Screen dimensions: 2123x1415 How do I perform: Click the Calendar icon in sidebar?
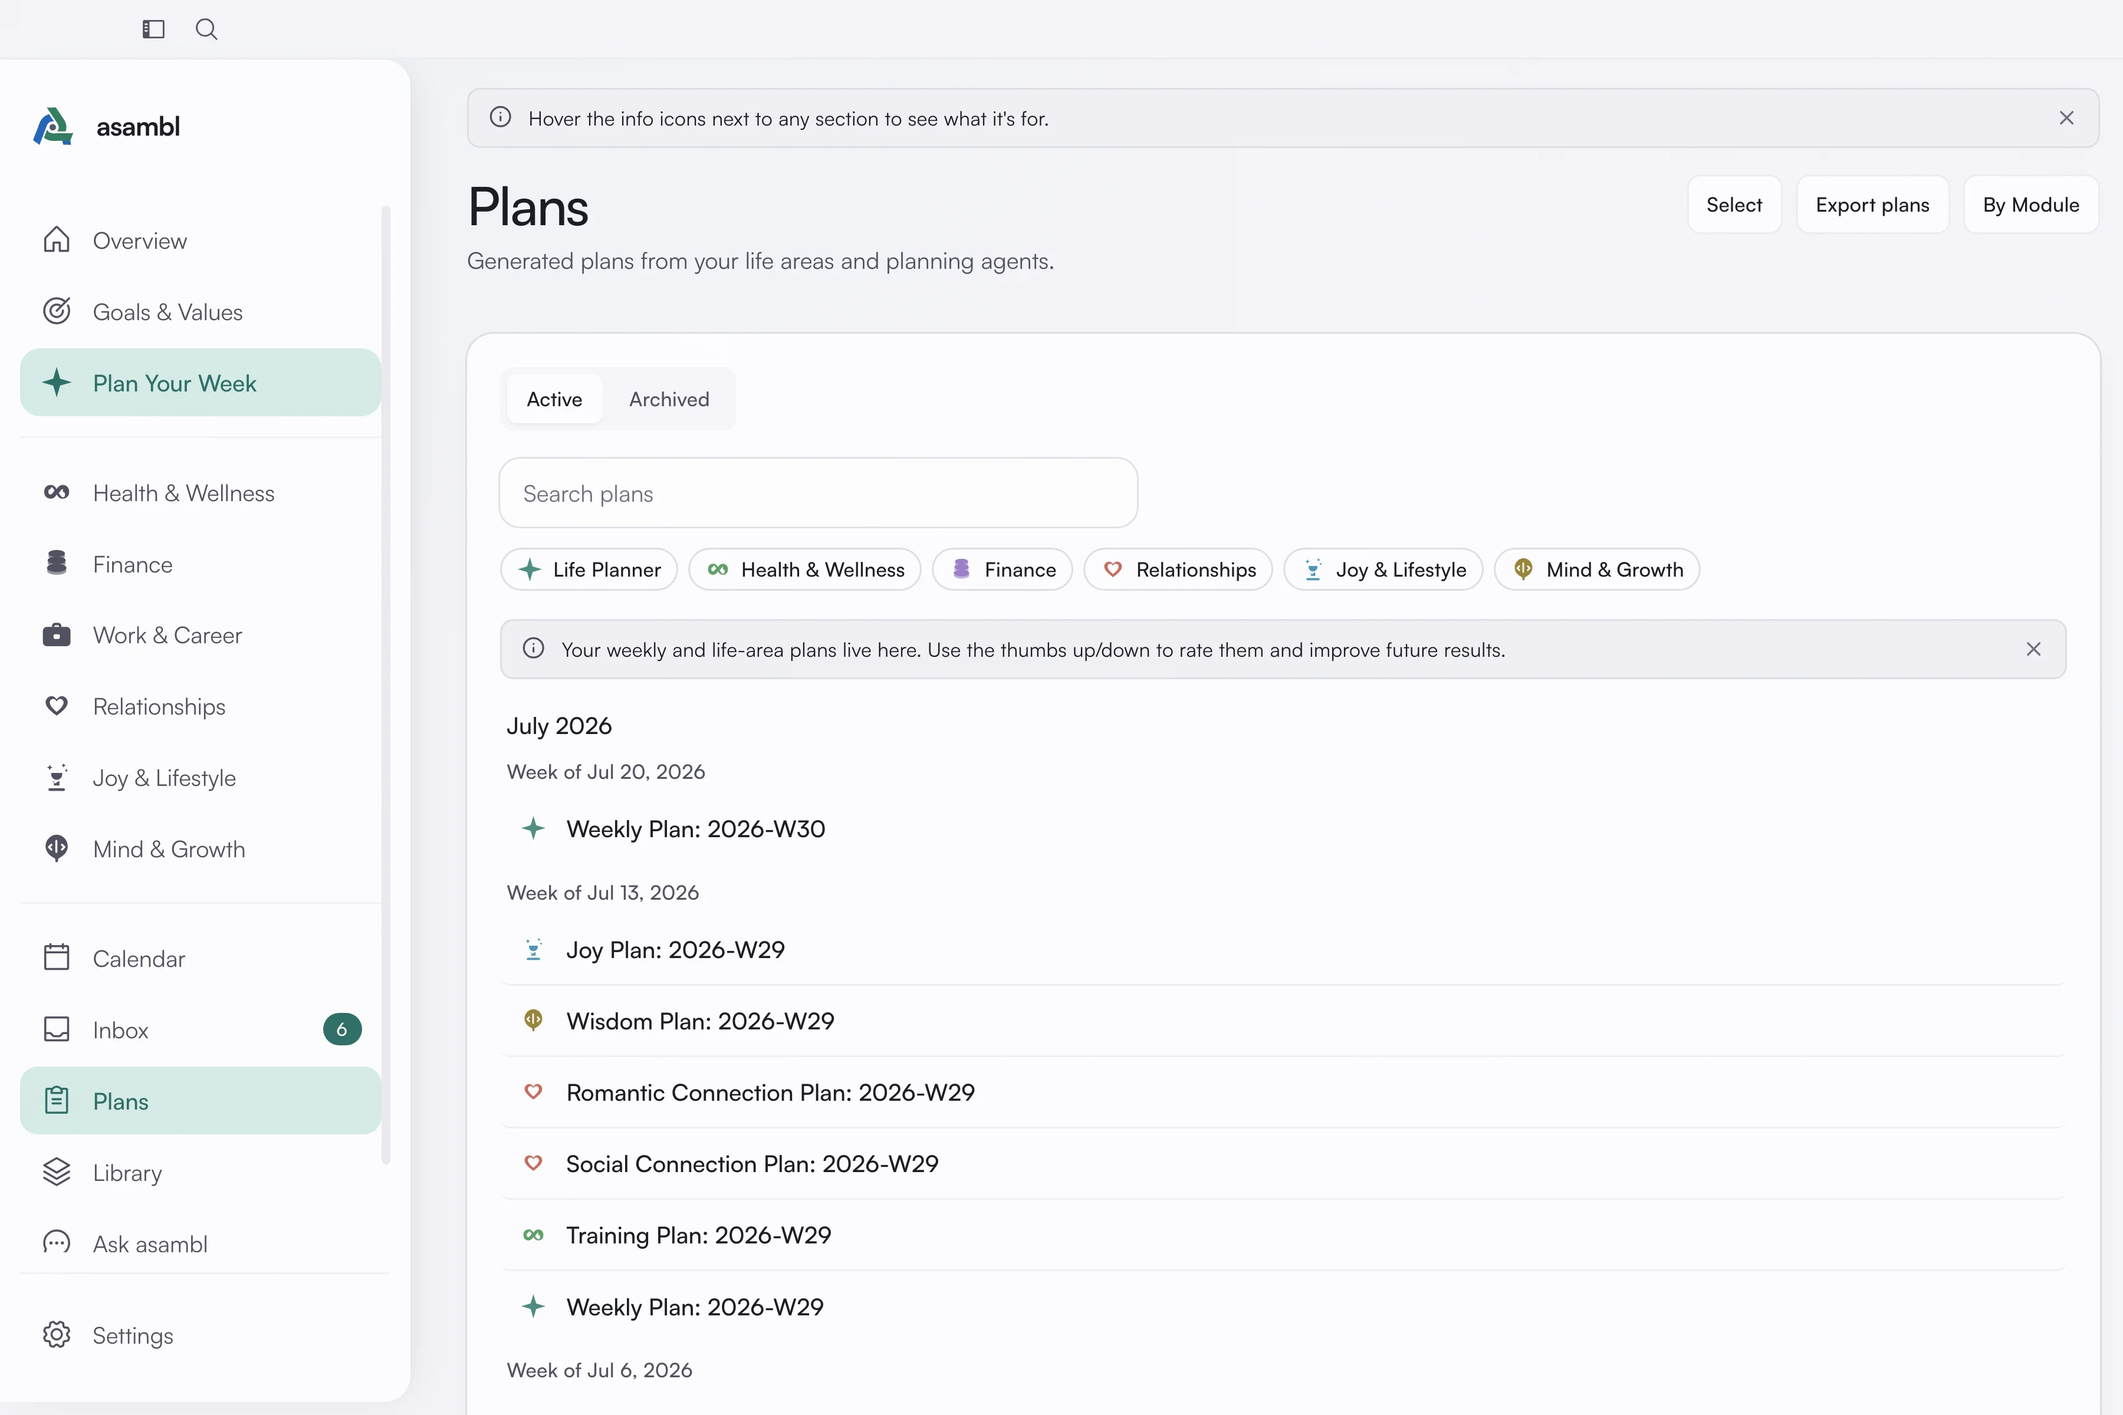(x=57, y=957)
